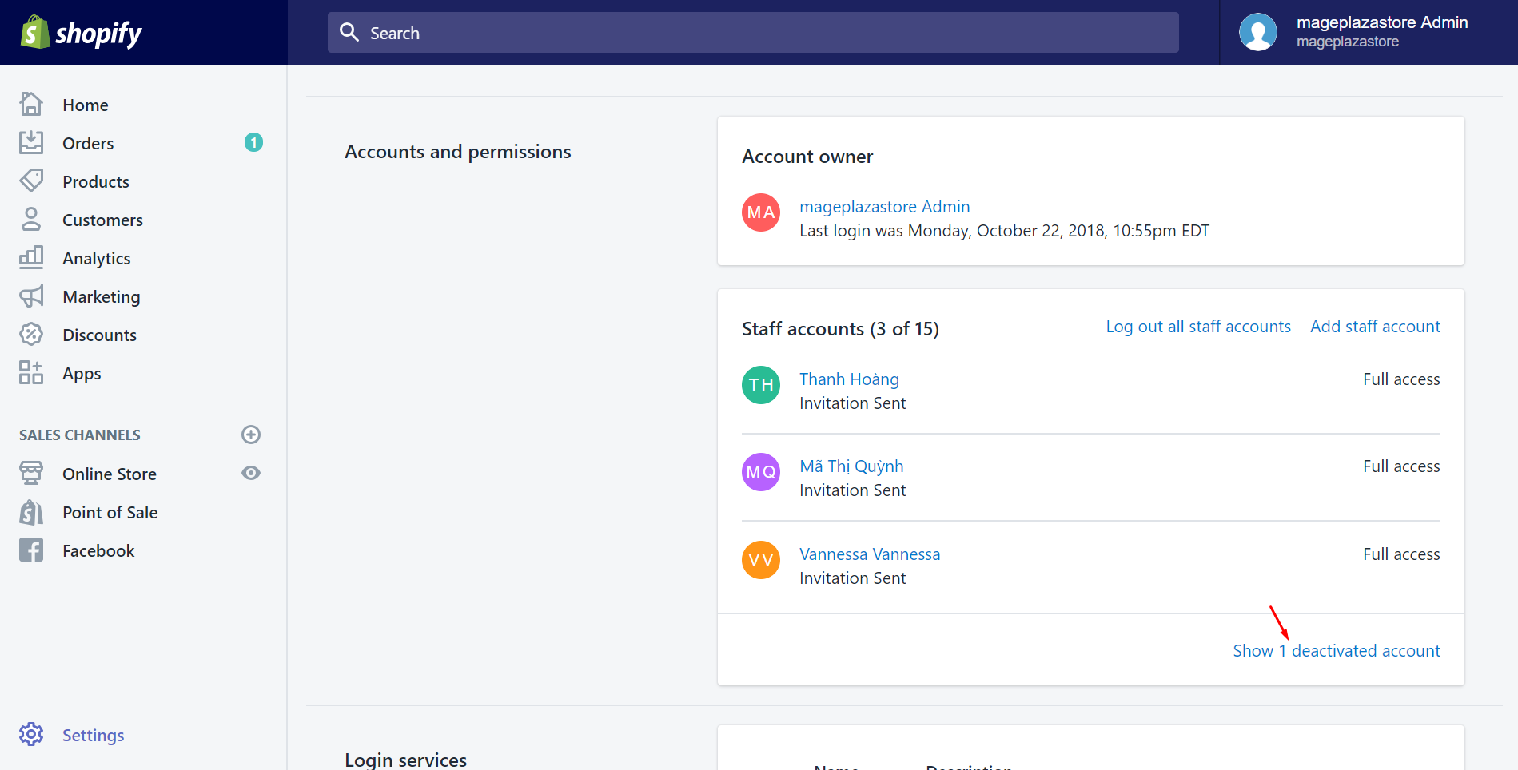Click the Orders count badge

click(253, 142)
